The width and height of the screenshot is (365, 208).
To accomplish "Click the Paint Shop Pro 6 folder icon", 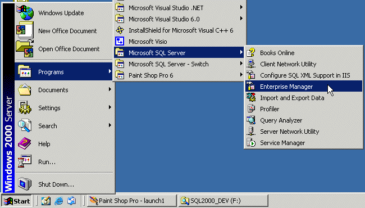I will 120,75.
